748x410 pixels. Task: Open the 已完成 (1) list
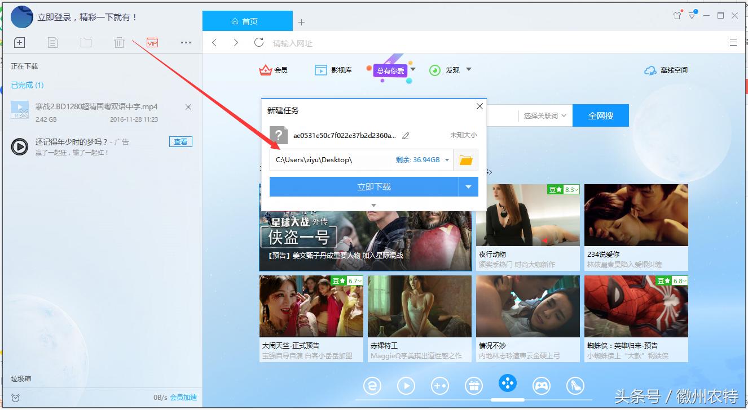(x=27, y=85)
